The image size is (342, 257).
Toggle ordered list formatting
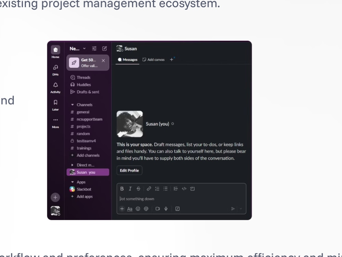(x=157, y=188)
